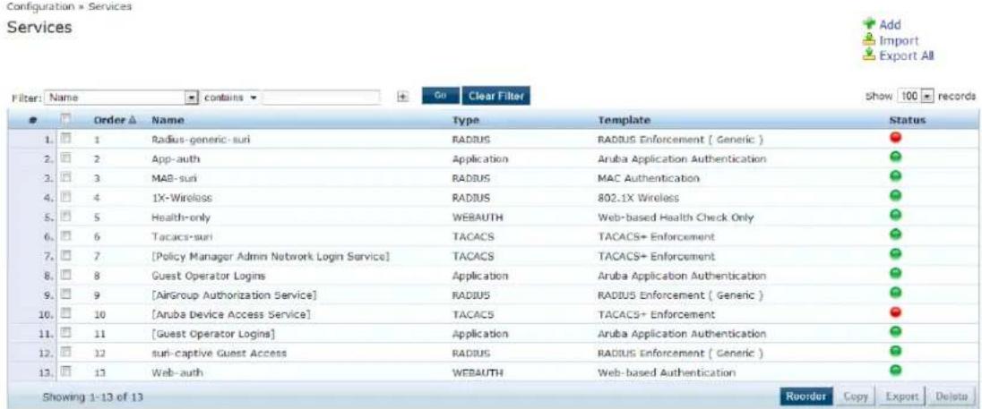Click green status icon for Tacacs-suri
This screenshot has width=982, height=409.
tap(896, 235)
